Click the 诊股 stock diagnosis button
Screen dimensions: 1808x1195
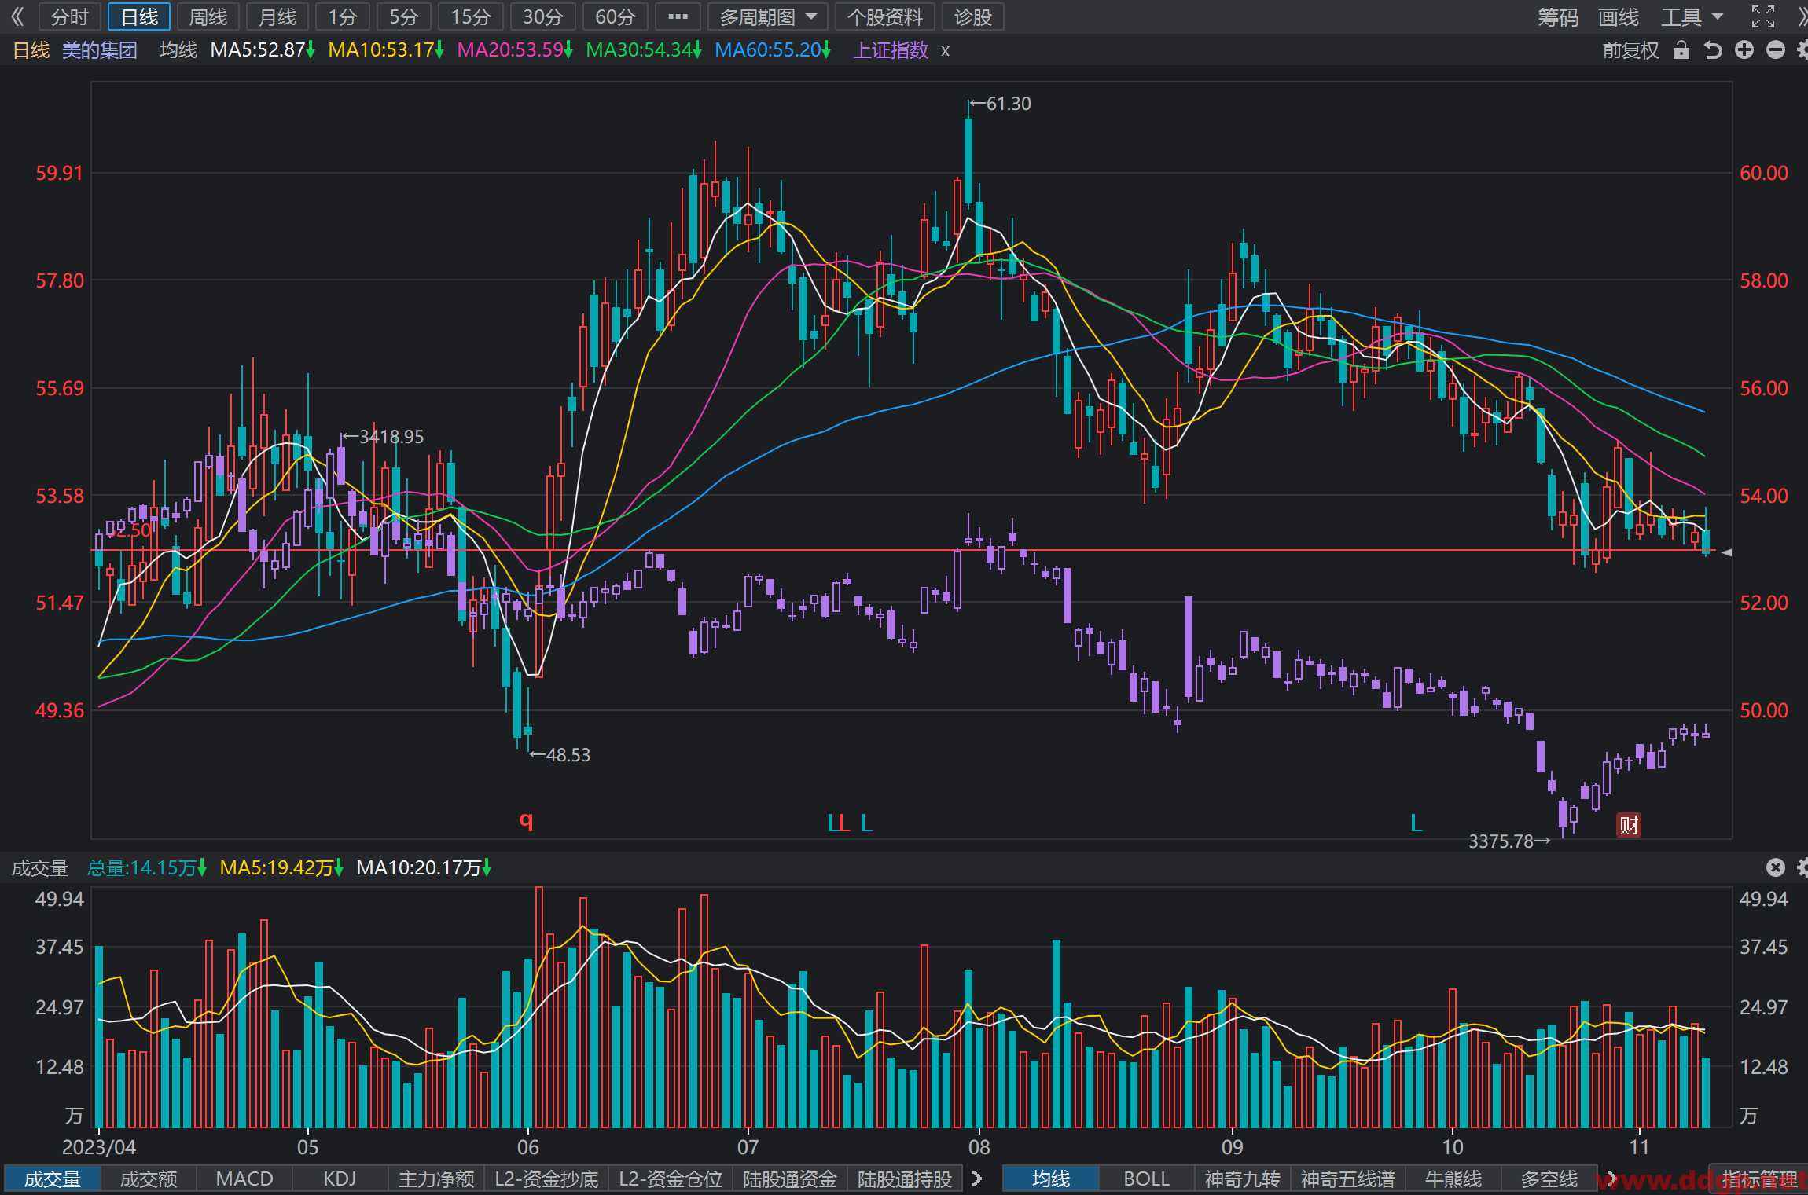[973, 16]
